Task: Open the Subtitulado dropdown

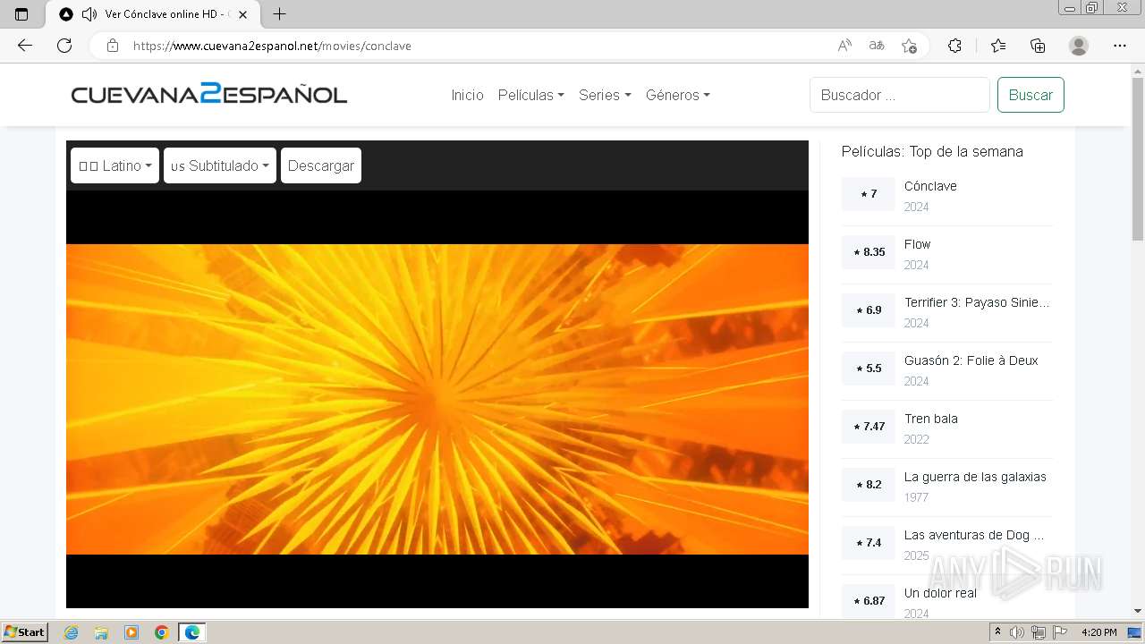Action: pos(220,165)
